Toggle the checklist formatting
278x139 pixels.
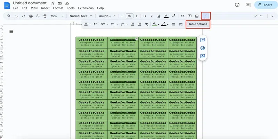tap(103, 24)
